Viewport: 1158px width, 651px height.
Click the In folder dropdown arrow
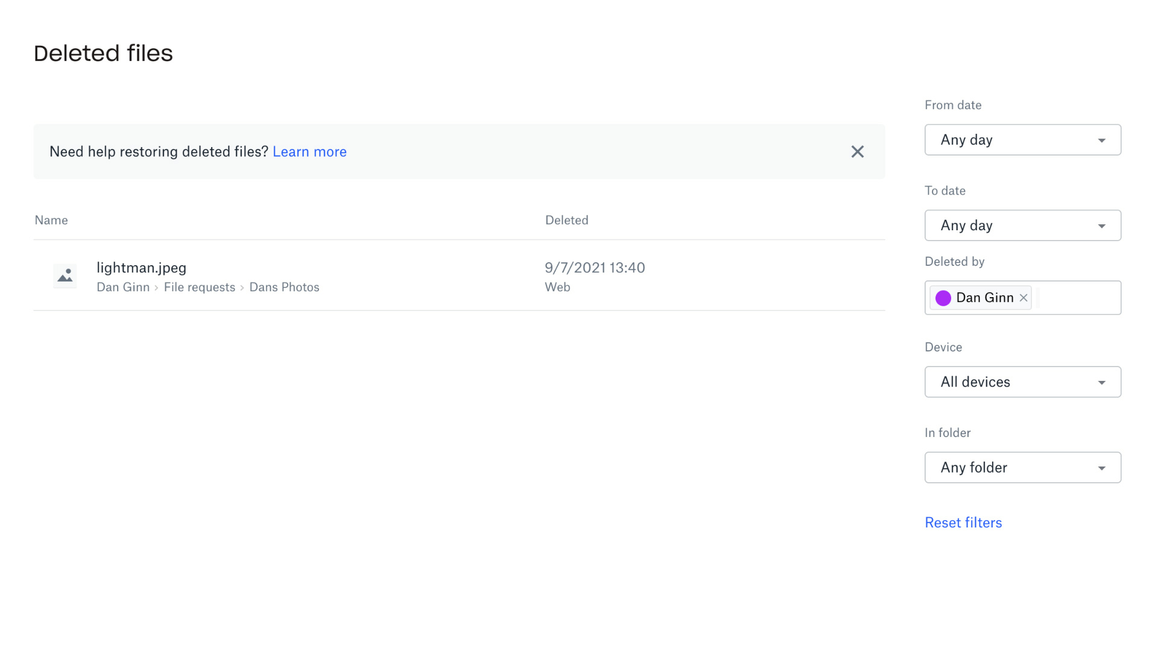(x=1102, y=467)
